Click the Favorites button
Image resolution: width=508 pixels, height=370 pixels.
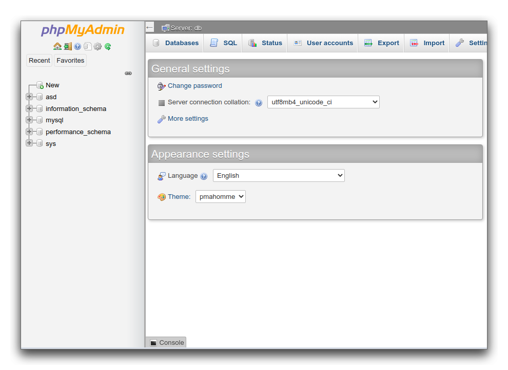pos(70,60)
